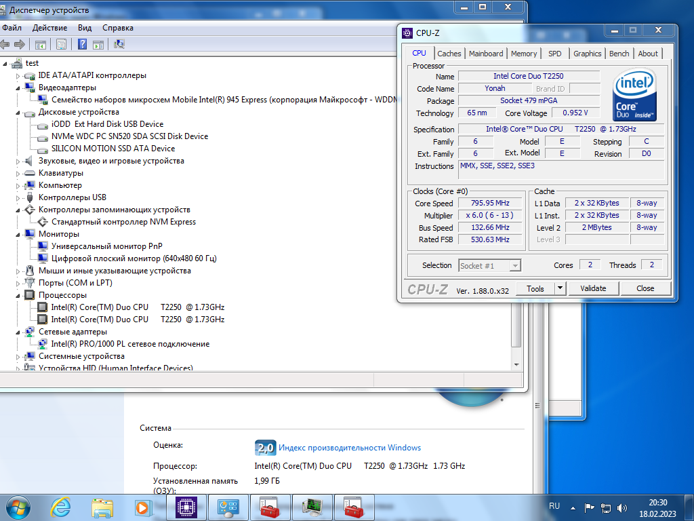This screenshot has height=521, width=694.
Task: Click the Back arrow in Device Manager toolbar
Action: [x=5, y=44]
